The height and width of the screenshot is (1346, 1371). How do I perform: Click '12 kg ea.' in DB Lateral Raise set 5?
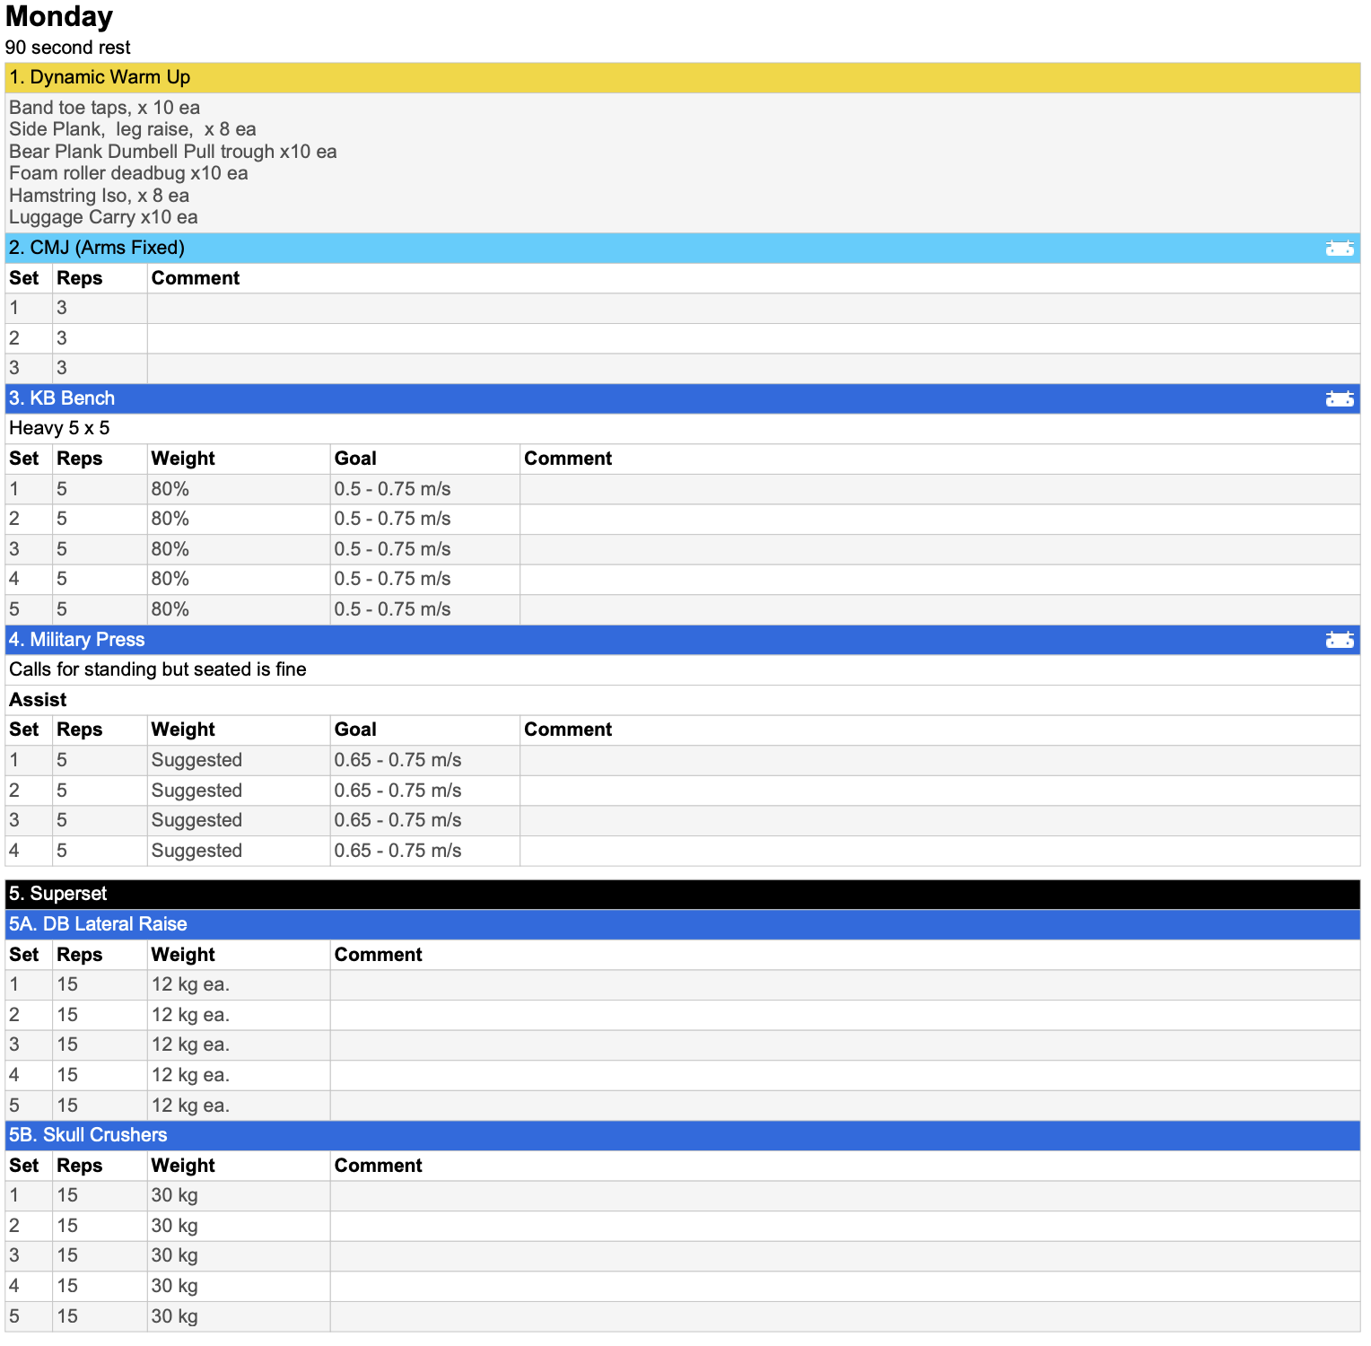pyautogui.click(x=190, y=1106)
